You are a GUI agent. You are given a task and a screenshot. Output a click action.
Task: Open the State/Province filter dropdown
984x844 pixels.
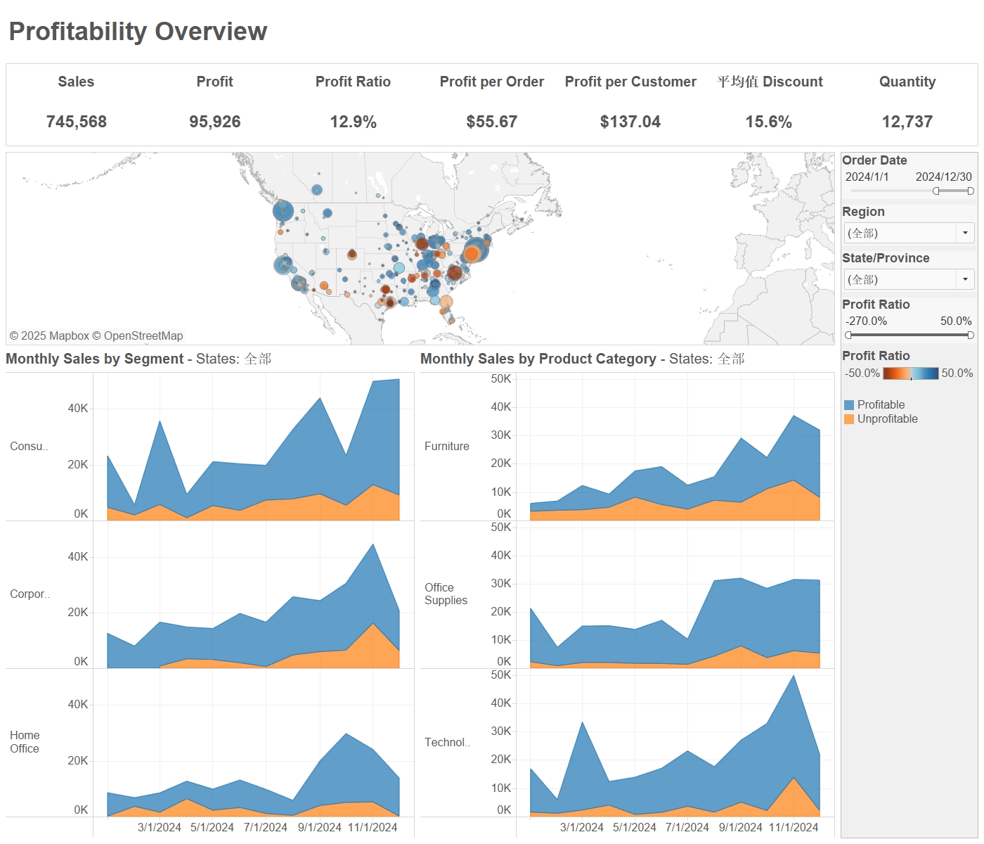965,279
